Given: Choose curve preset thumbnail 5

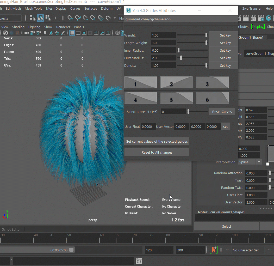Looking at the screenshot, I should coord(177,98).
